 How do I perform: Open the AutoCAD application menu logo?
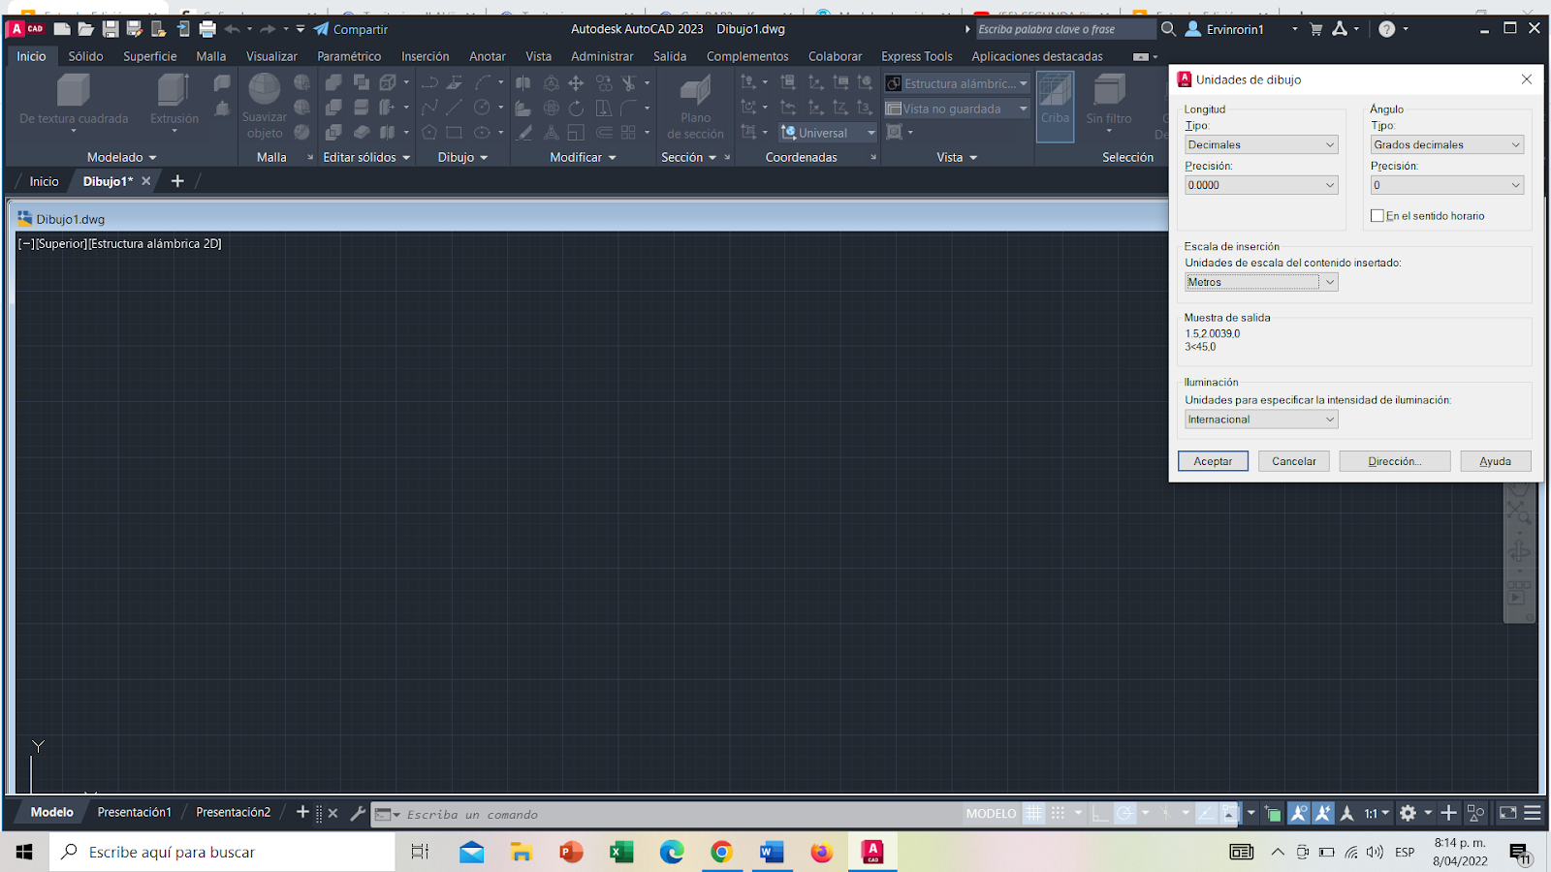pyautogui.click(x=25, y=29)
